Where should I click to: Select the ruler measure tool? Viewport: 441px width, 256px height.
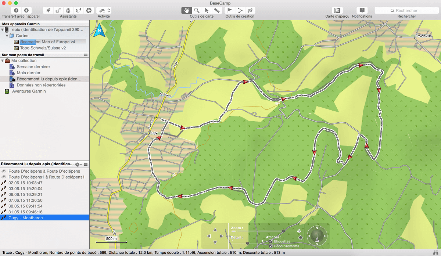coord(217,10)
